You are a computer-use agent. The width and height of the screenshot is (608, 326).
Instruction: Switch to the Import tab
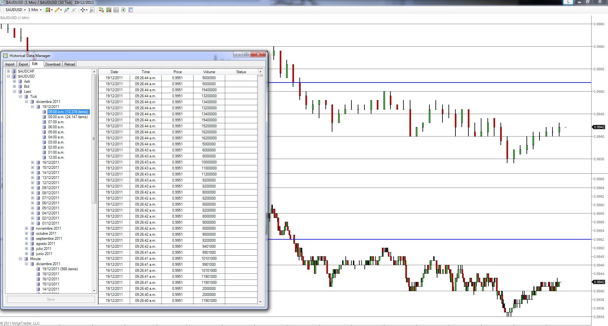tap(10, 64)
